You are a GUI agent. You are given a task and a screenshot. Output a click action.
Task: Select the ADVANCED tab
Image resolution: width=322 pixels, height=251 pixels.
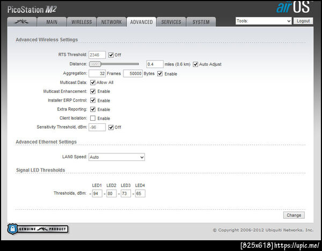[141, 22]
